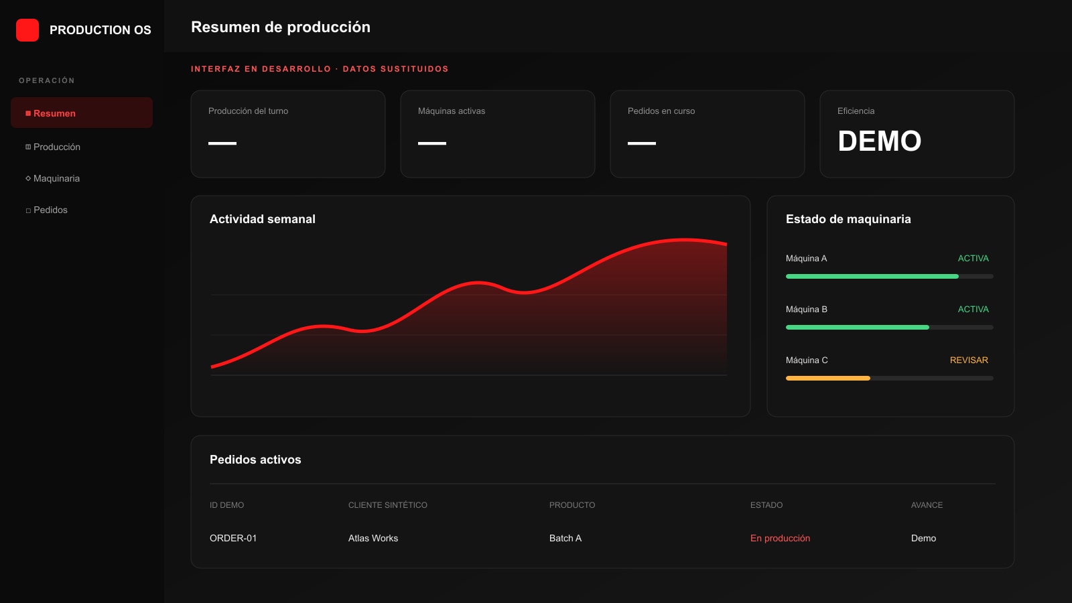Select order ORDER-01 cell
Viewport: 1072px width, 603px height.
(233, 538)
